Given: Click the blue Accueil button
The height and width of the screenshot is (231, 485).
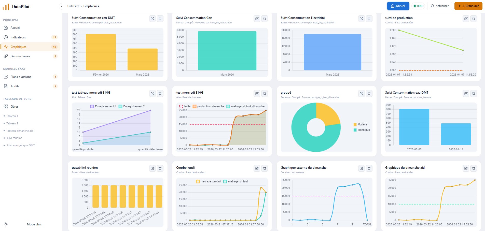Looking at the screenshot, I should (398, 6).
